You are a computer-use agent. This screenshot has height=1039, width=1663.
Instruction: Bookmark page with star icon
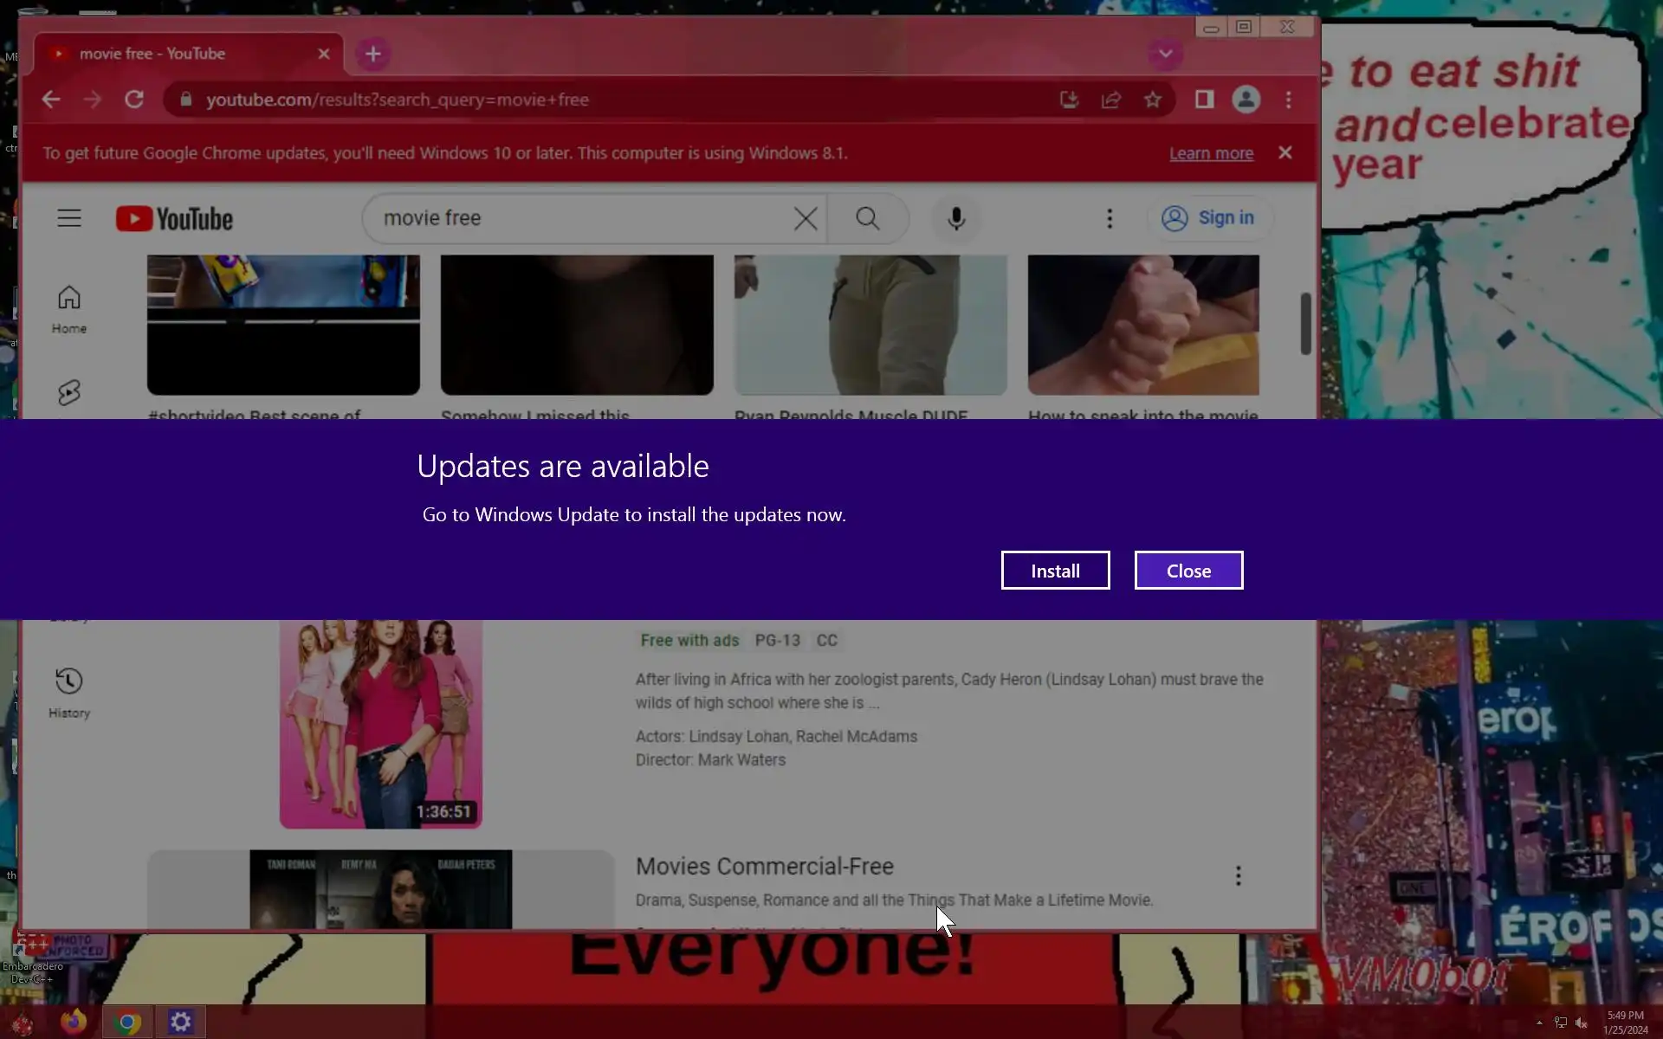(1152, 100)
